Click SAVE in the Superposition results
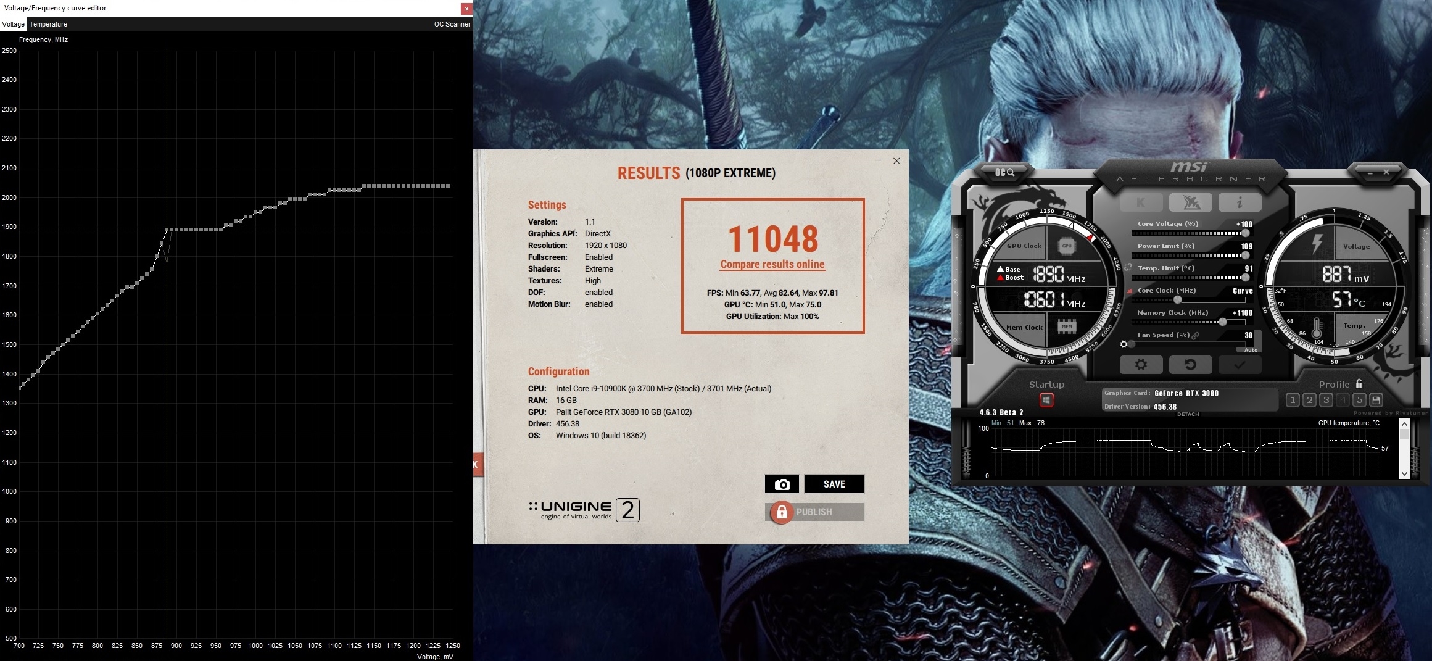Image resolution: width=1432 pixels, height=661 pixels. pyautogui.click(x=834, y=484)
